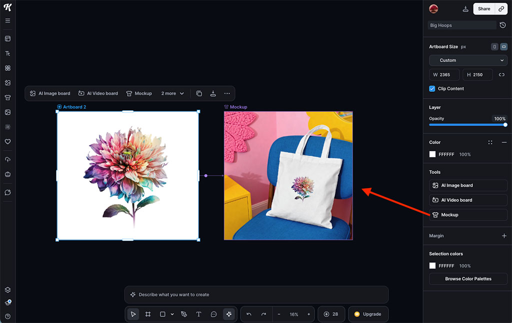Select the Mockup option in the floating toolbar
Screen dimensions: 512x323
tap(139, 93)
